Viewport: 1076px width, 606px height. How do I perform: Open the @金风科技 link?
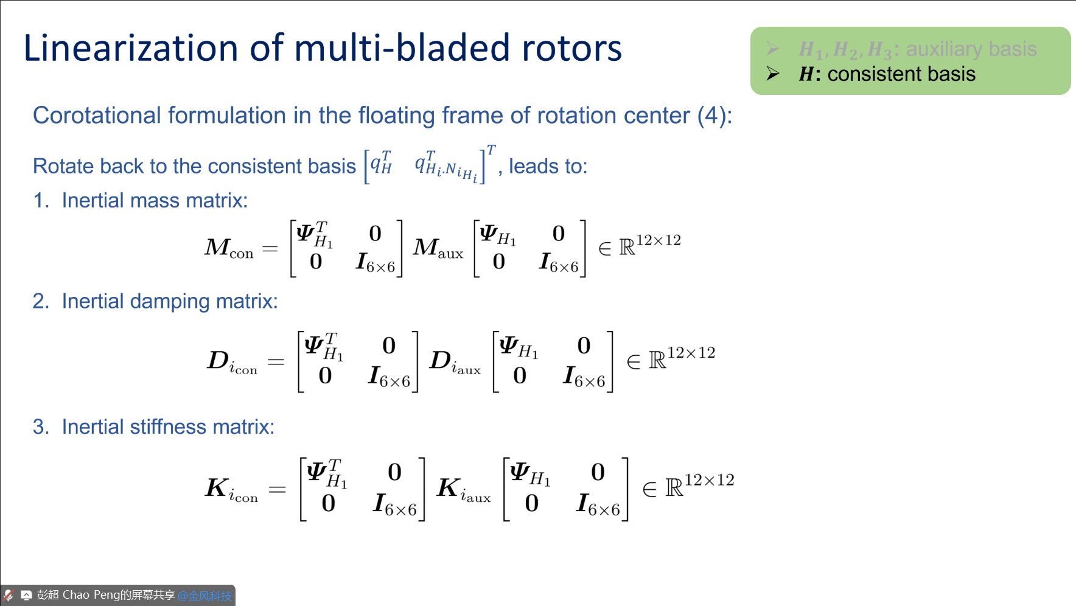[x=204, y=596]
